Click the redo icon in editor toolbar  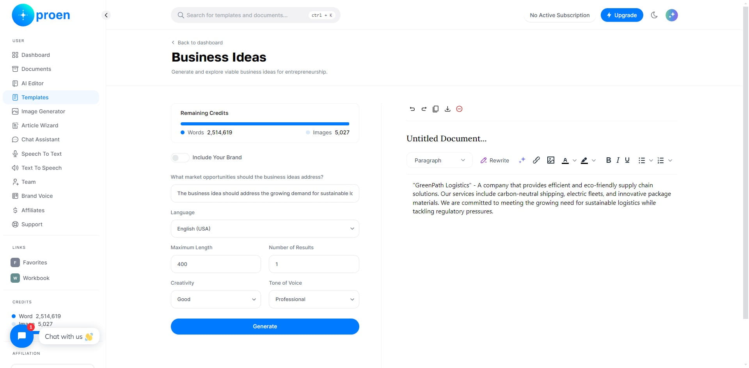coord(424,109)
